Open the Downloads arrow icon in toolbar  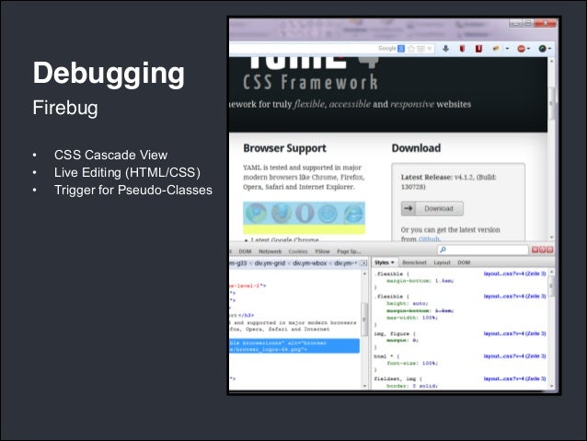point(445,48)
